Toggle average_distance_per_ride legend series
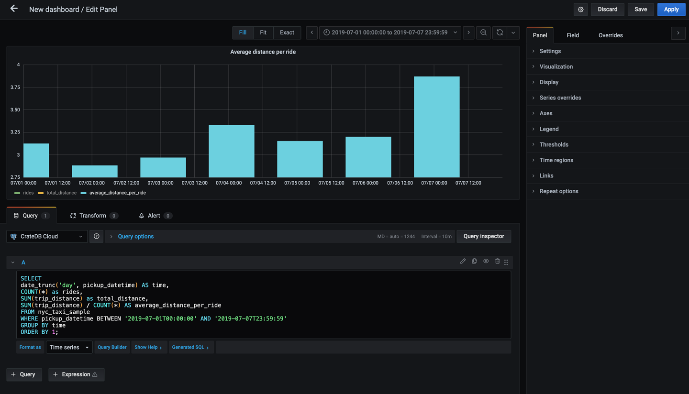 [118, 193]
